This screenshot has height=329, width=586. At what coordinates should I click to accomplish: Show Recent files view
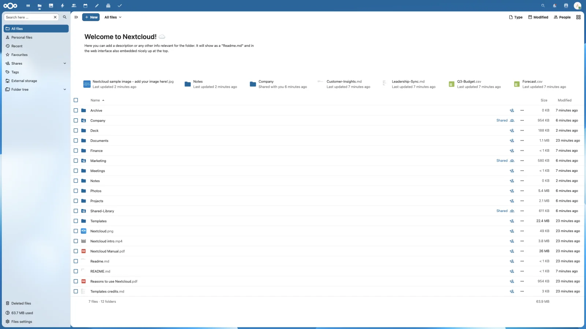click(36, 46)
